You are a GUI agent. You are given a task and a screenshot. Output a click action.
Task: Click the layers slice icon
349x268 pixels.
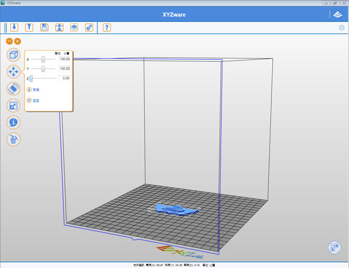click(x=74, y=27)
